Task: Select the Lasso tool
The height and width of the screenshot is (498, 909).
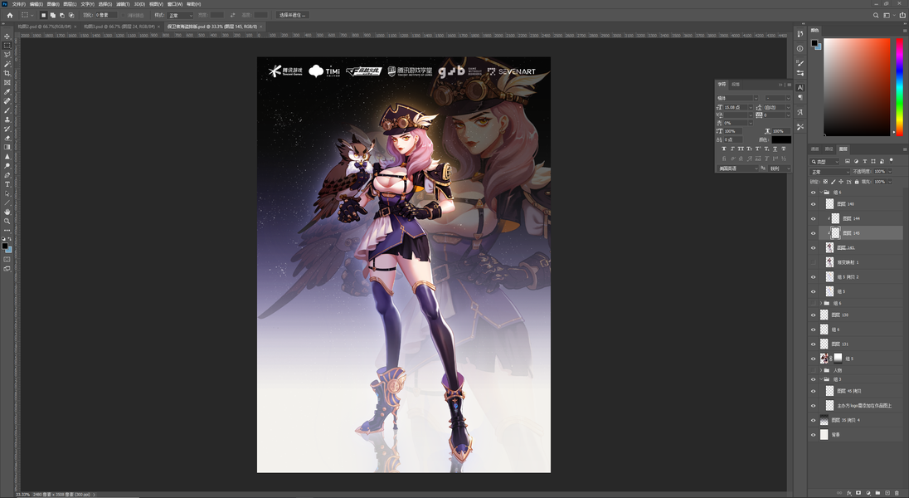Action: coord(7,55)
